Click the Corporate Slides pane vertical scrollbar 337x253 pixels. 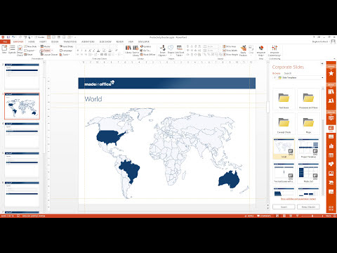pyautogui.click(x=323, y=141)
